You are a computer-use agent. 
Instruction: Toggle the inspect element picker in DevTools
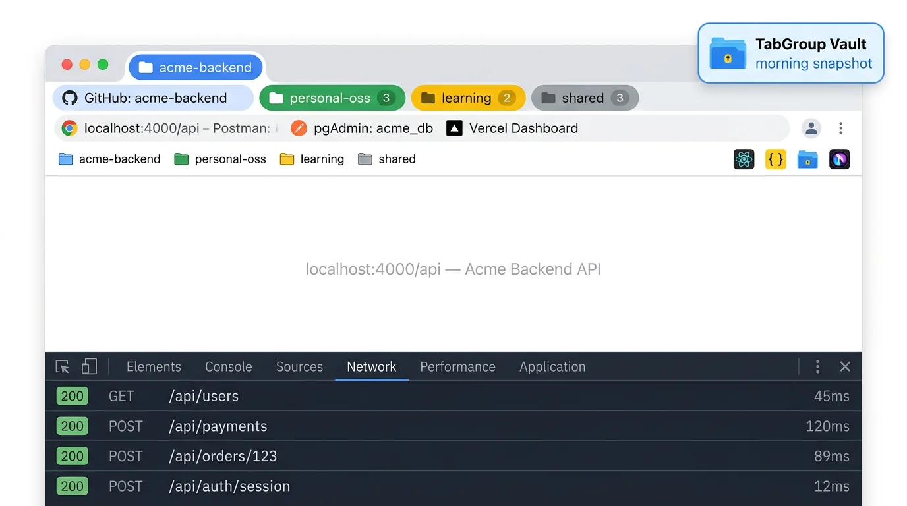[62, 366]
